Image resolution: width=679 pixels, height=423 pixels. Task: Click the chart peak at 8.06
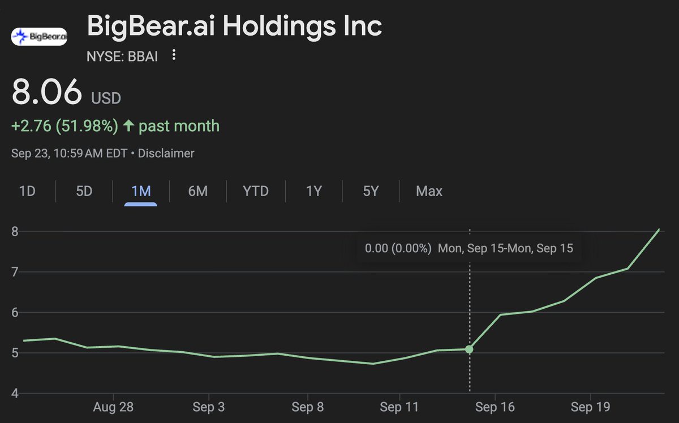pyautogui.click(x=659, y=229)
